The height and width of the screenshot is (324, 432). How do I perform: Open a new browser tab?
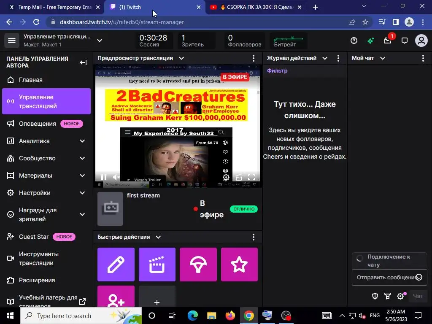[x=316, y=7]
